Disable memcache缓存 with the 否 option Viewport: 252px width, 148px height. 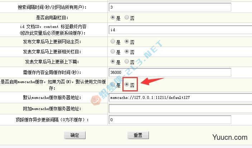coord(127,84)
